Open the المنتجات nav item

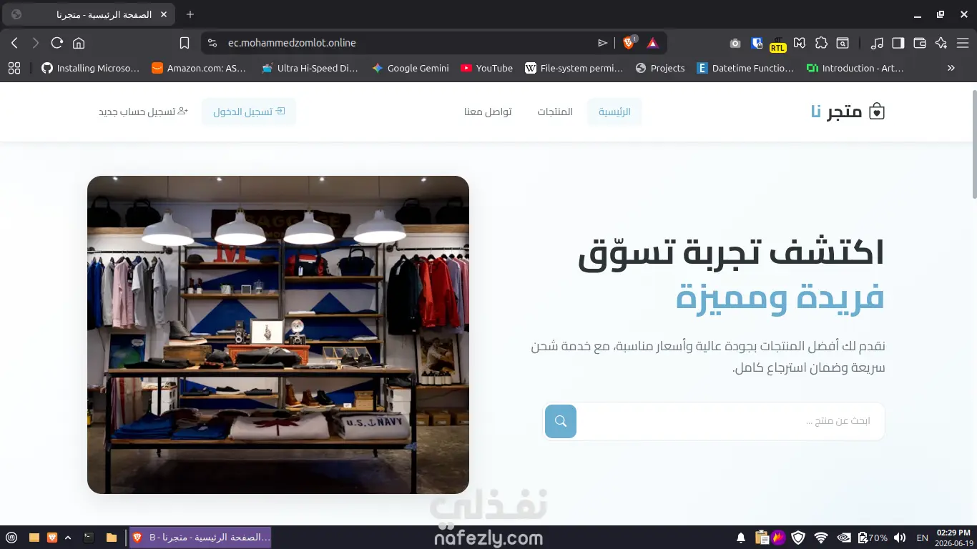(x=555, y=112)
